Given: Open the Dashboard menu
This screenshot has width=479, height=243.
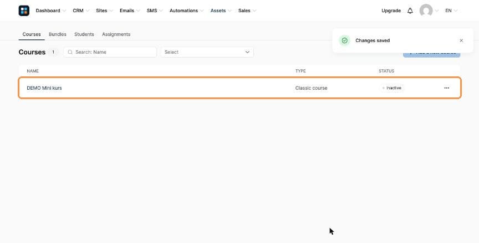Looking at the screenshot, I should (50, 11).
